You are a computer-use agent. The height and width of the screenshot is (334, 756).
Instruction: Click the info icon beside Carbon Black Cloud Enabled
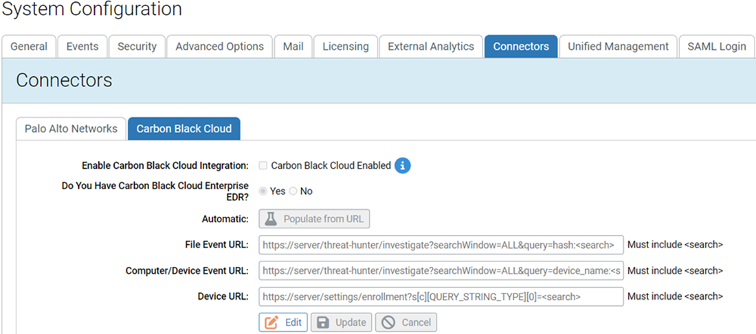pos(403,165)
